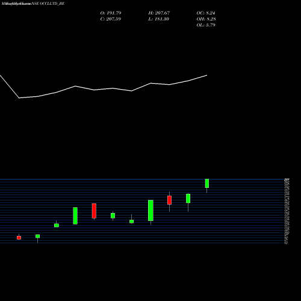Click the 'OL: 5.79' value
The width and height of the screenshot is (301, 301).
(206, 25)
